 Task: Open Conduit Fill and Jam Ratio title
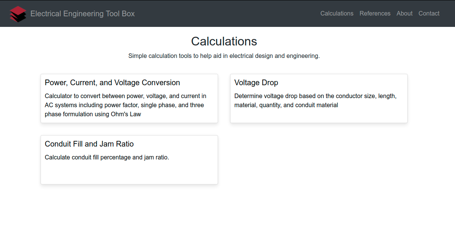(x=89, y=144)
